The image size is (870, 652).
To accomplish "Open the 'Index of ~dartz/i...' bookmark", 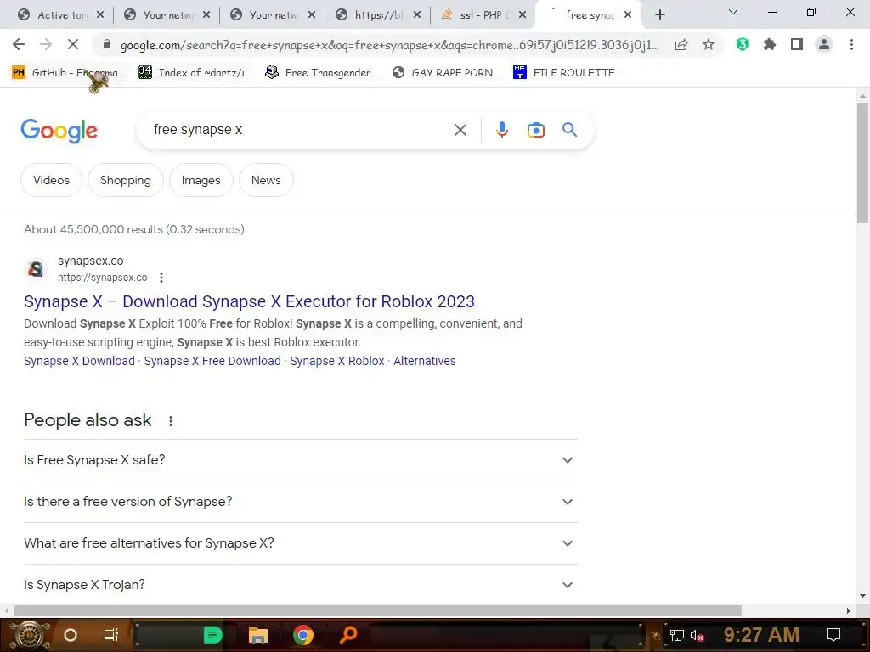I will click(x=195, y=73).
